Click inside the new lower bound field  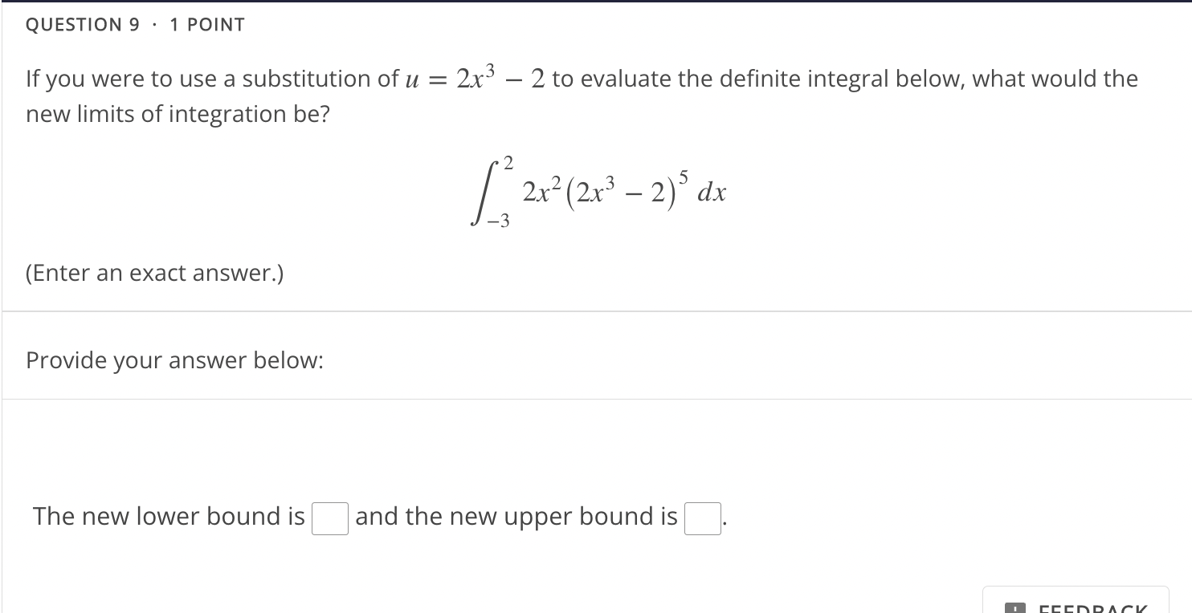(x=329, y=518)
